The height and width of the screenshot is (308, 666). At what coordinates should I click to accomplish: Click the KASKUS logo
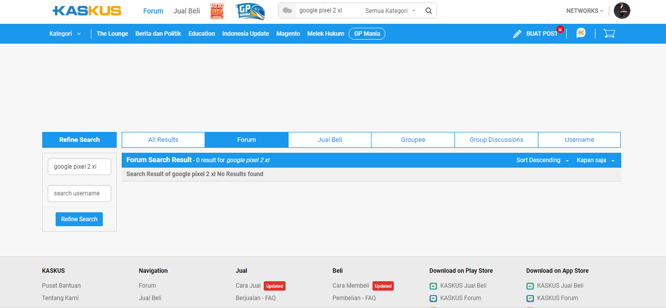87,11
